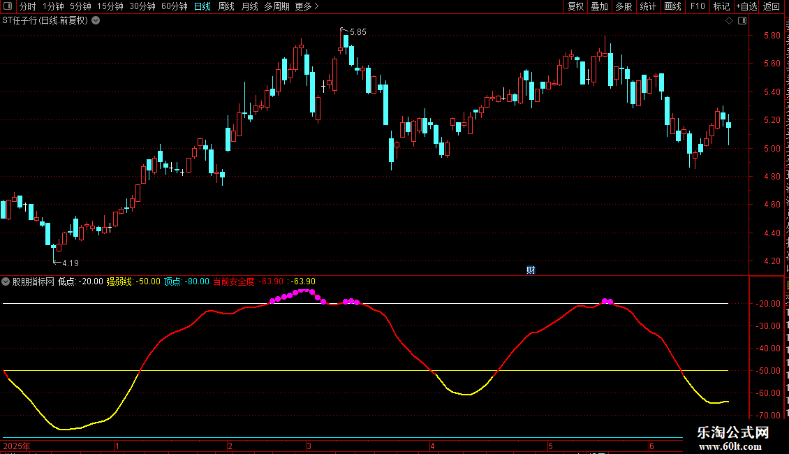Select the 1分钟 period tab
This screenshot has height=454, width=789.
[53, 6]
